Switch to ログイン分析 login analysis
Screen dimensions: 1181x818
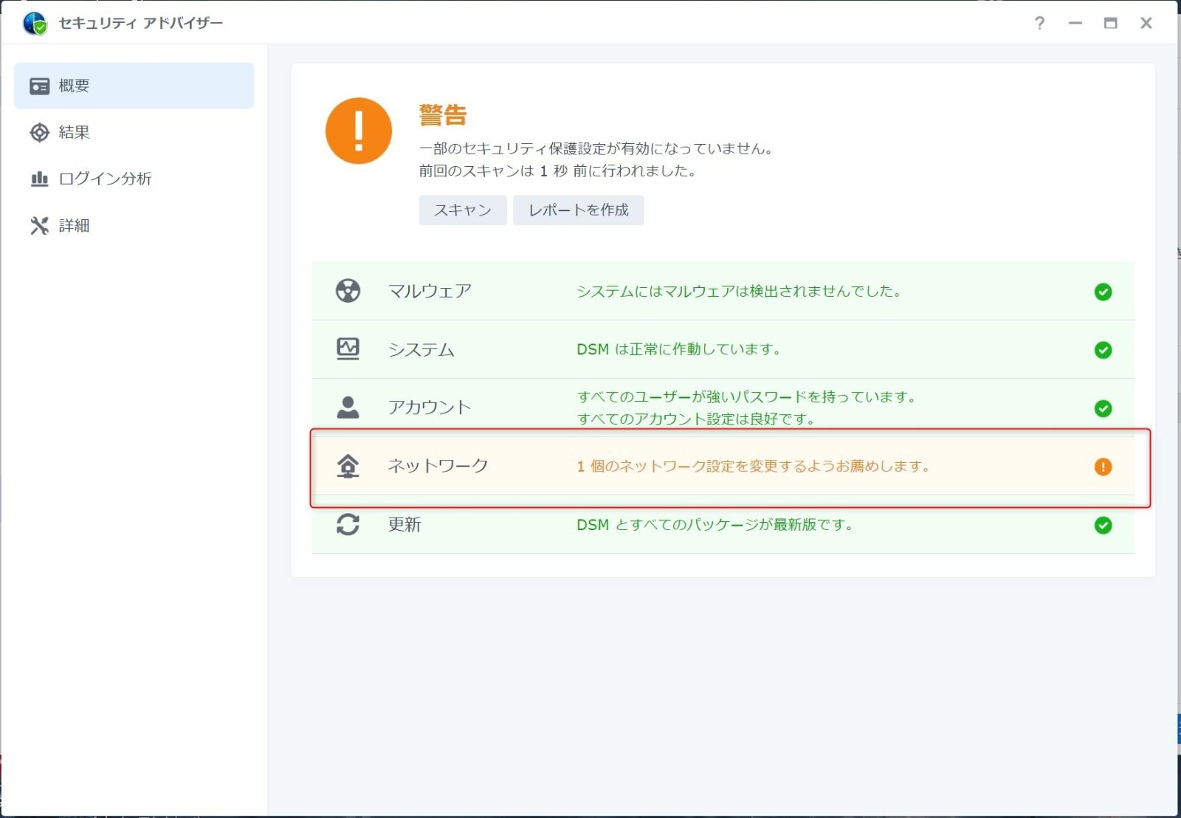(x=105, y=179)
